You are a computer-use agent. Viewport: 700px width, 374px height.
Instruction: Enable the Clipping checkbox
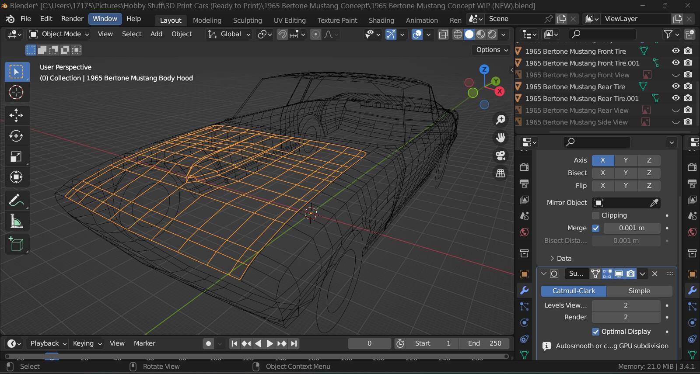click(595, 215)
